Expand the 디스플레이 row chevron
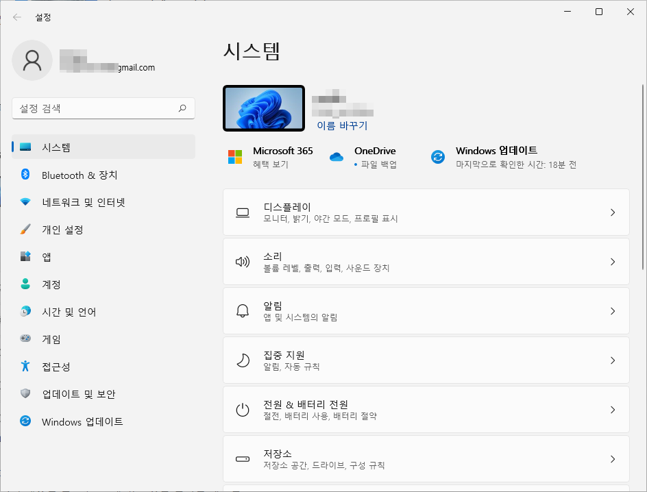The height and width of the screenshot is (492, 647). [x=613, y=212]
